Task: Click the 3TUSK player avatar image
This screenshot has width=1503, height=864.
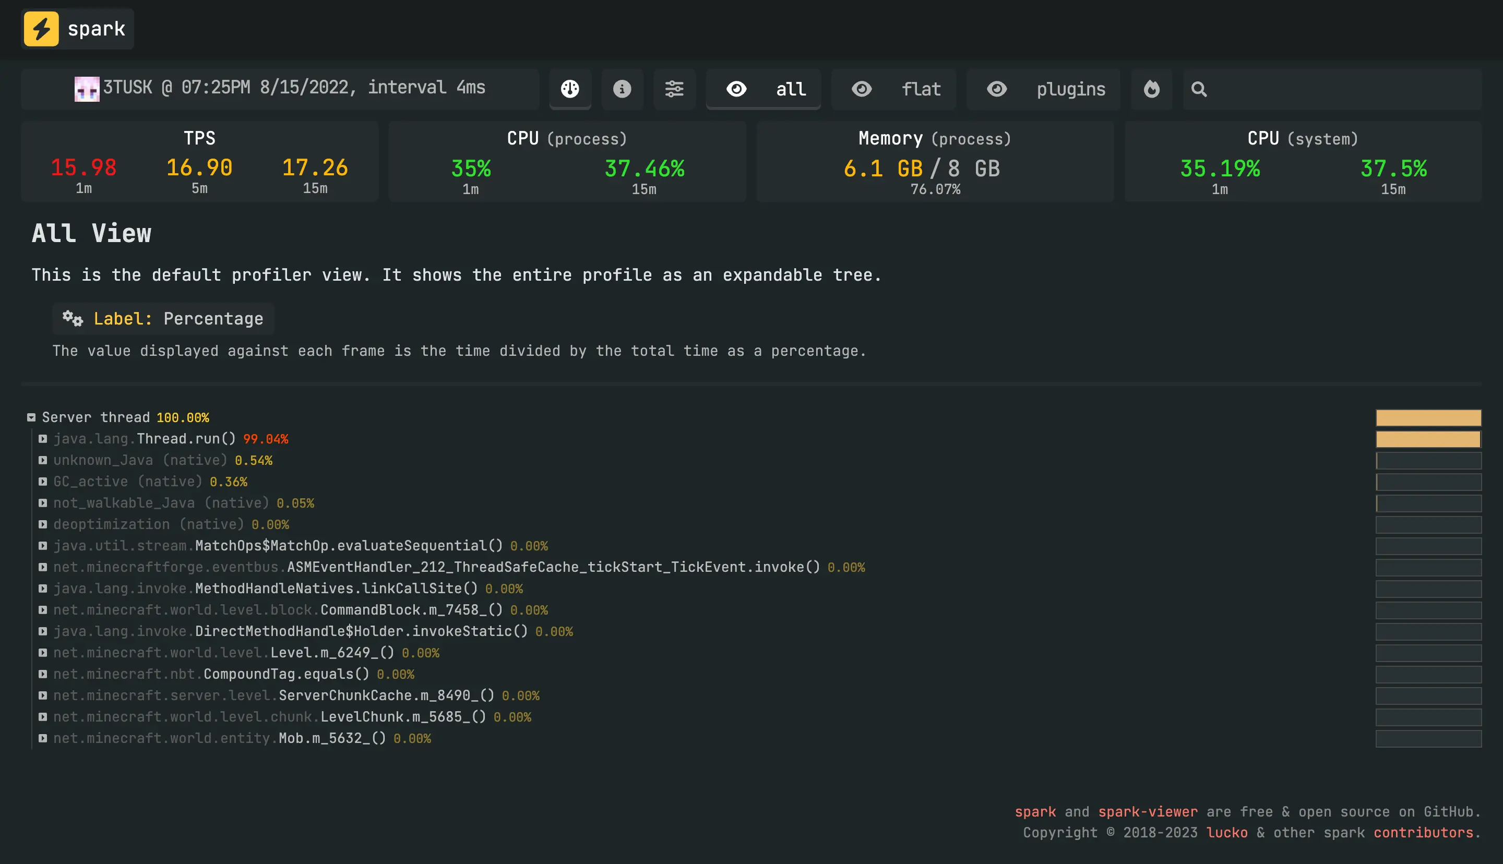Action: pos(87,89)
